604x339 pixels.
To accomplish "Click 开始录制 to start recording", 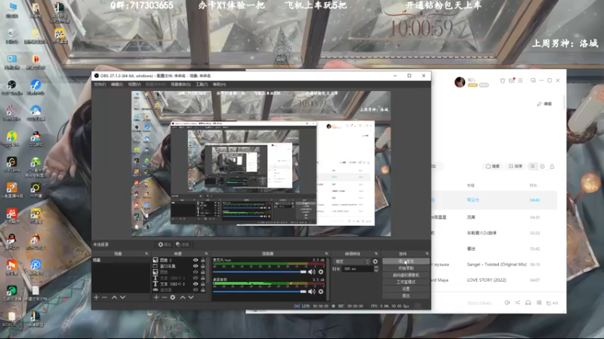I will pyautogui.click(x=405, y=268).
